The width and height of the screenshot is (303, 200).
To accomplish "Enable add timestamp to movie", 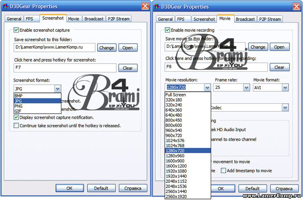I will pyautogui.click(x=224, y=171).
